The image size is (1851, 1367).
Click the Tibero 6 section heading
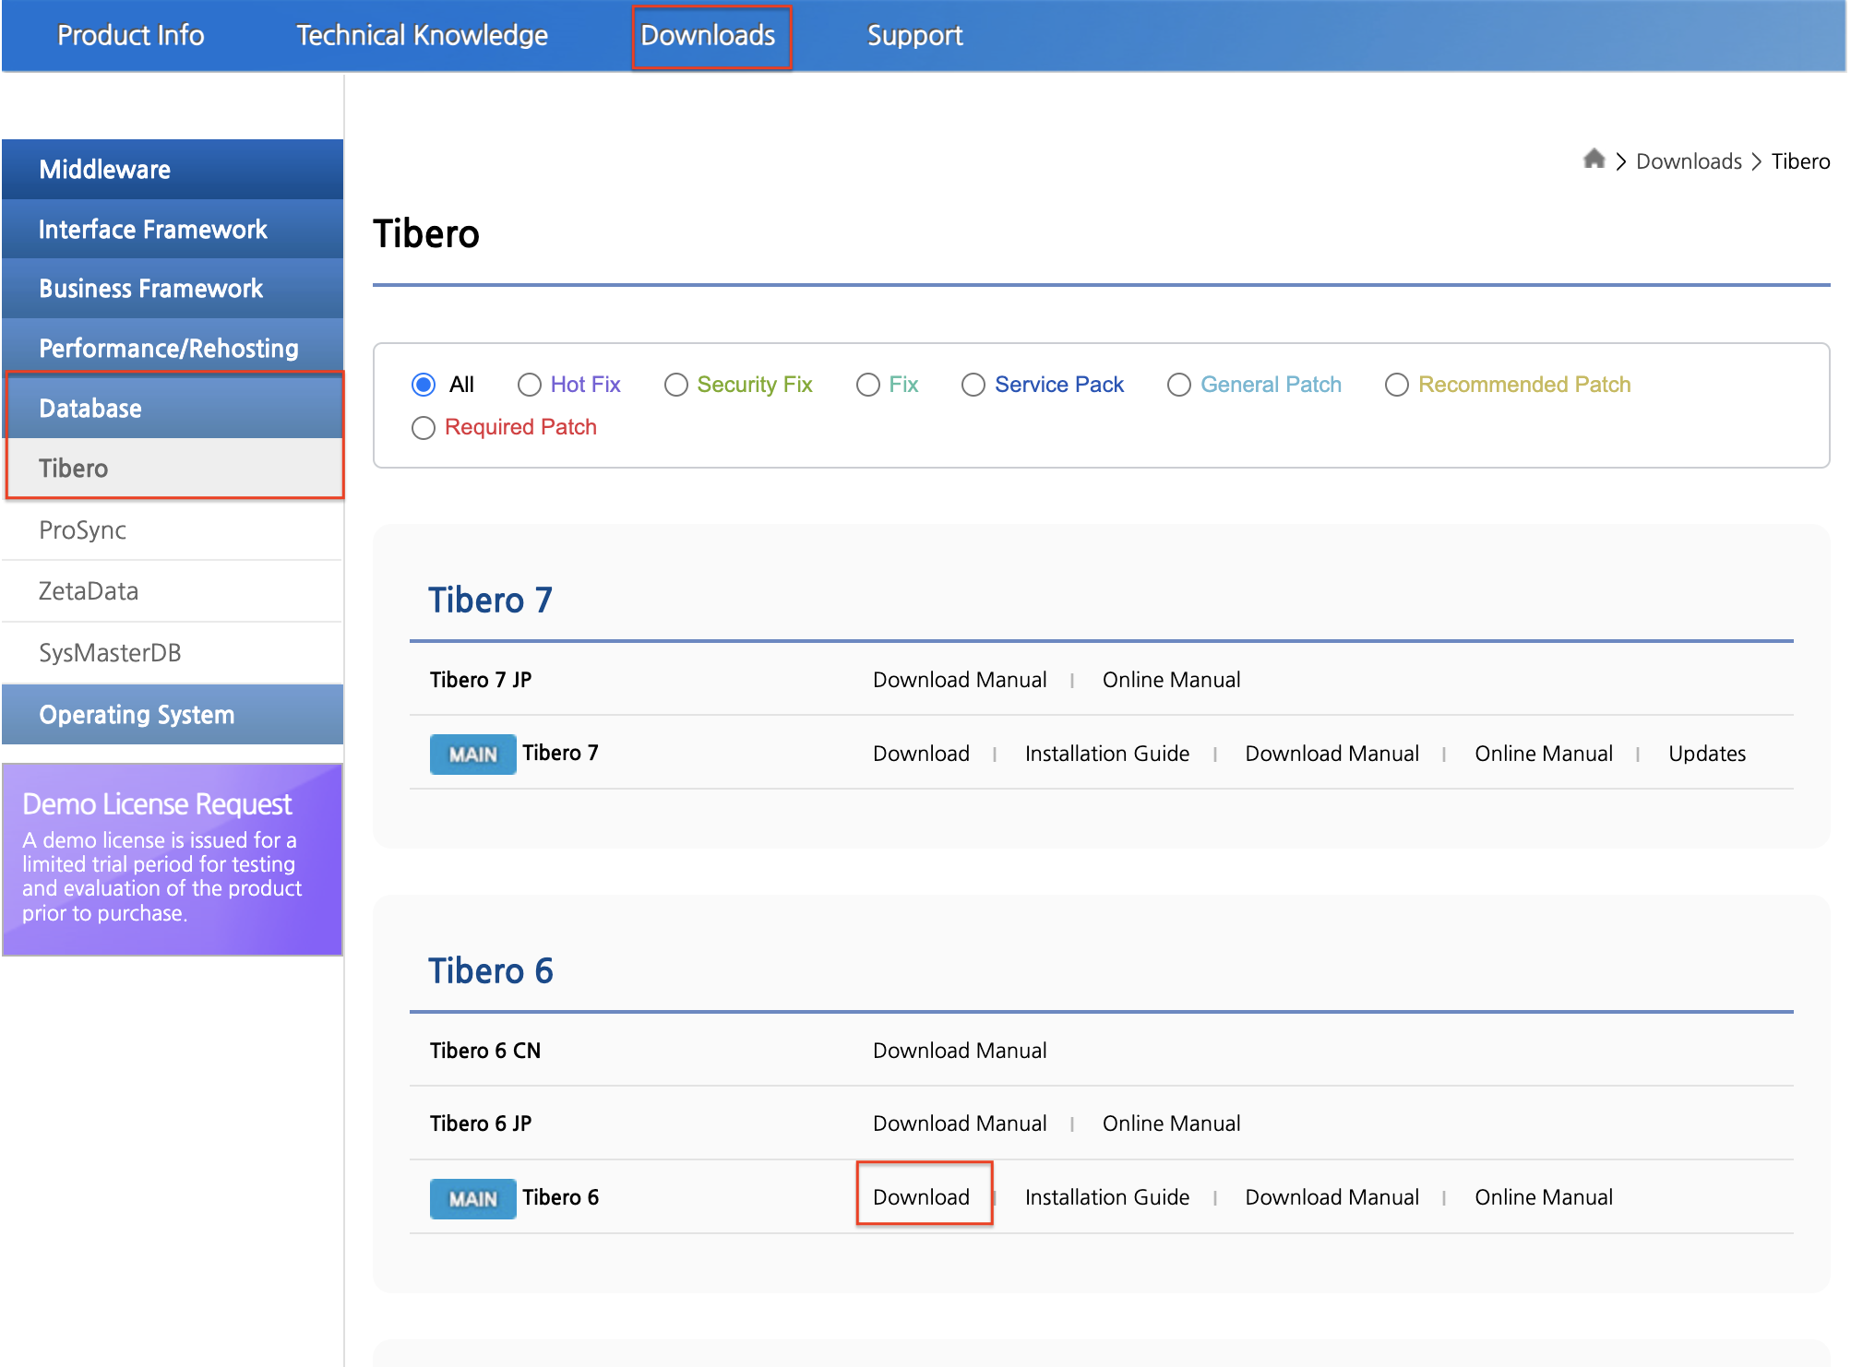490,971
